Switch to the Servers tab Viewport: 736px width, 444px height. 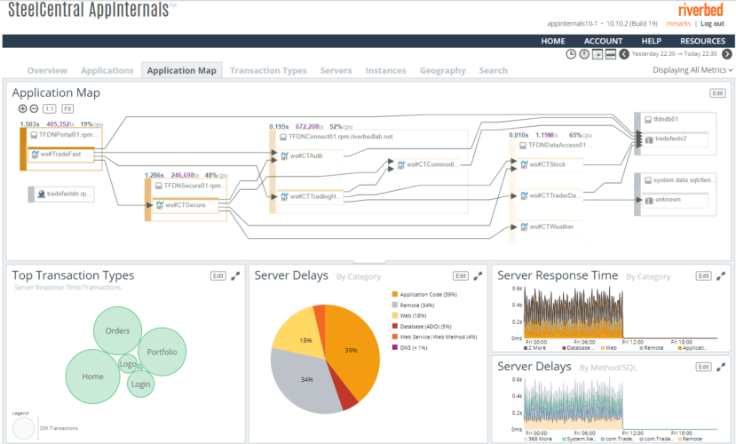336,70
